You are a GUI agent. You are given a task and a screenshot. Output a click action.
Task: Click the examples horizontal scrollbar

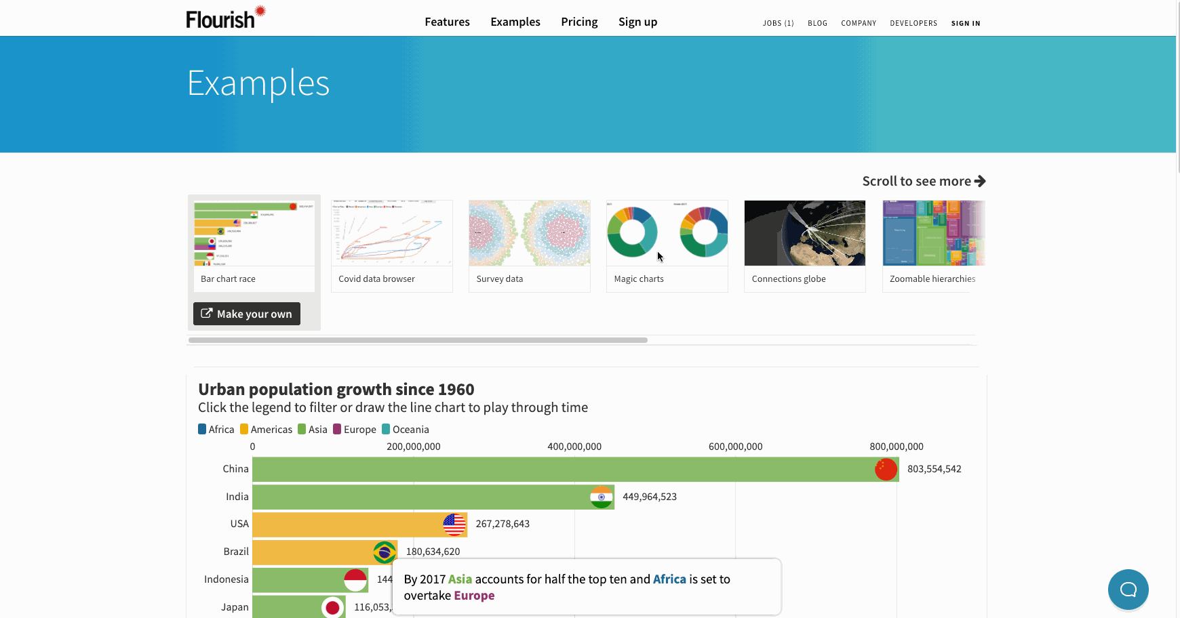pos(418,340)
